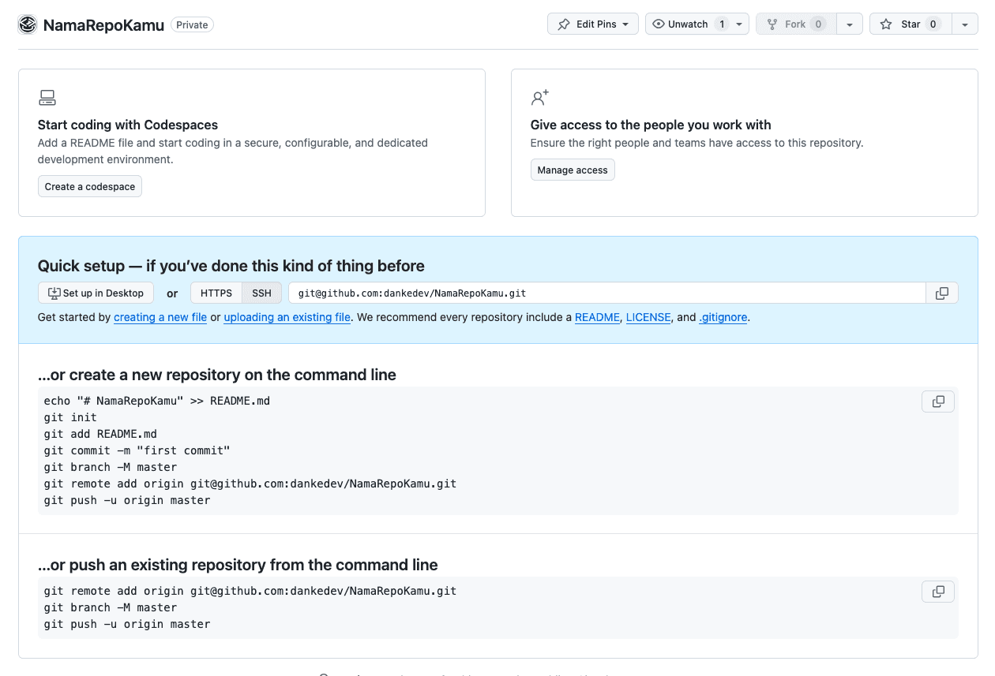Click '...or create a new repository' heading

(x=217, y=375)
